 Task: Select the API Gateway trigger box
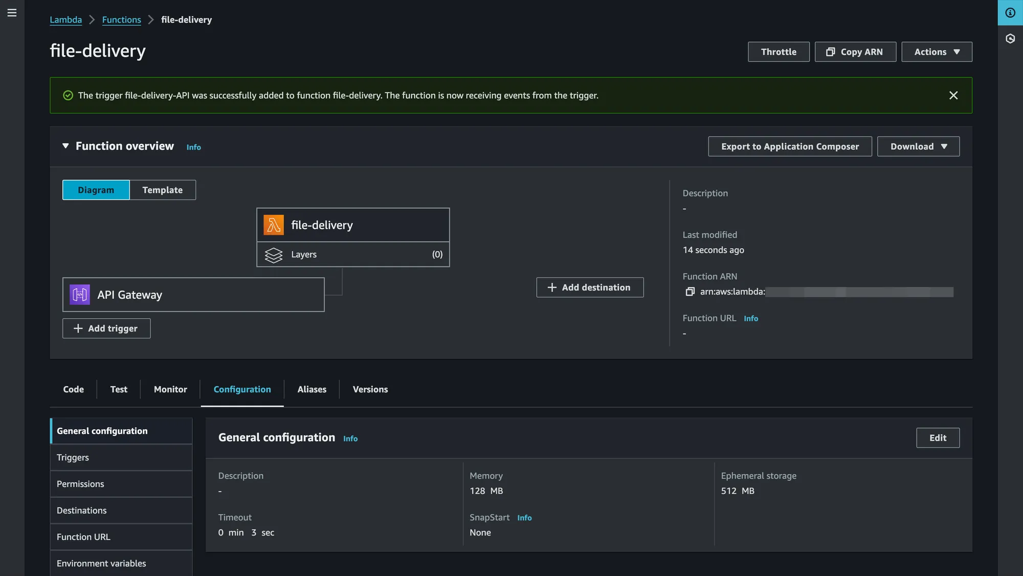point(193,295)
